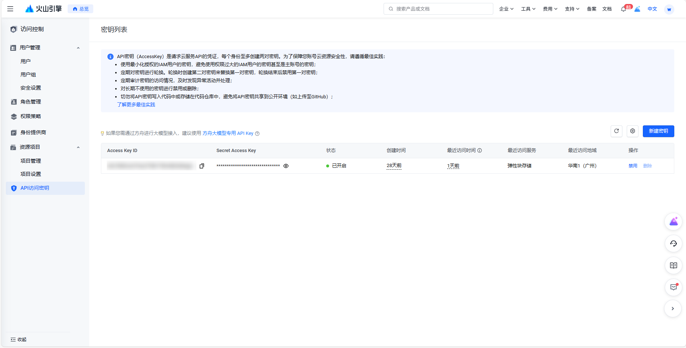Image resolution: width=686 pixels, height=348 pixels.
Task: Open 了解更多最佳实践 link
Action: click(x=136, y=105)
